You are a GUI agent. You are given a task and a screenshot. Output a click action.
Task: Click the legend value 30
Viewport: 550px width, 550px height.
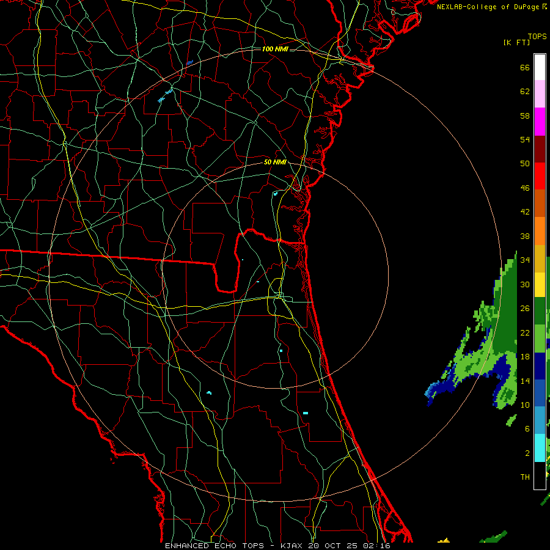tap(525, 284)
